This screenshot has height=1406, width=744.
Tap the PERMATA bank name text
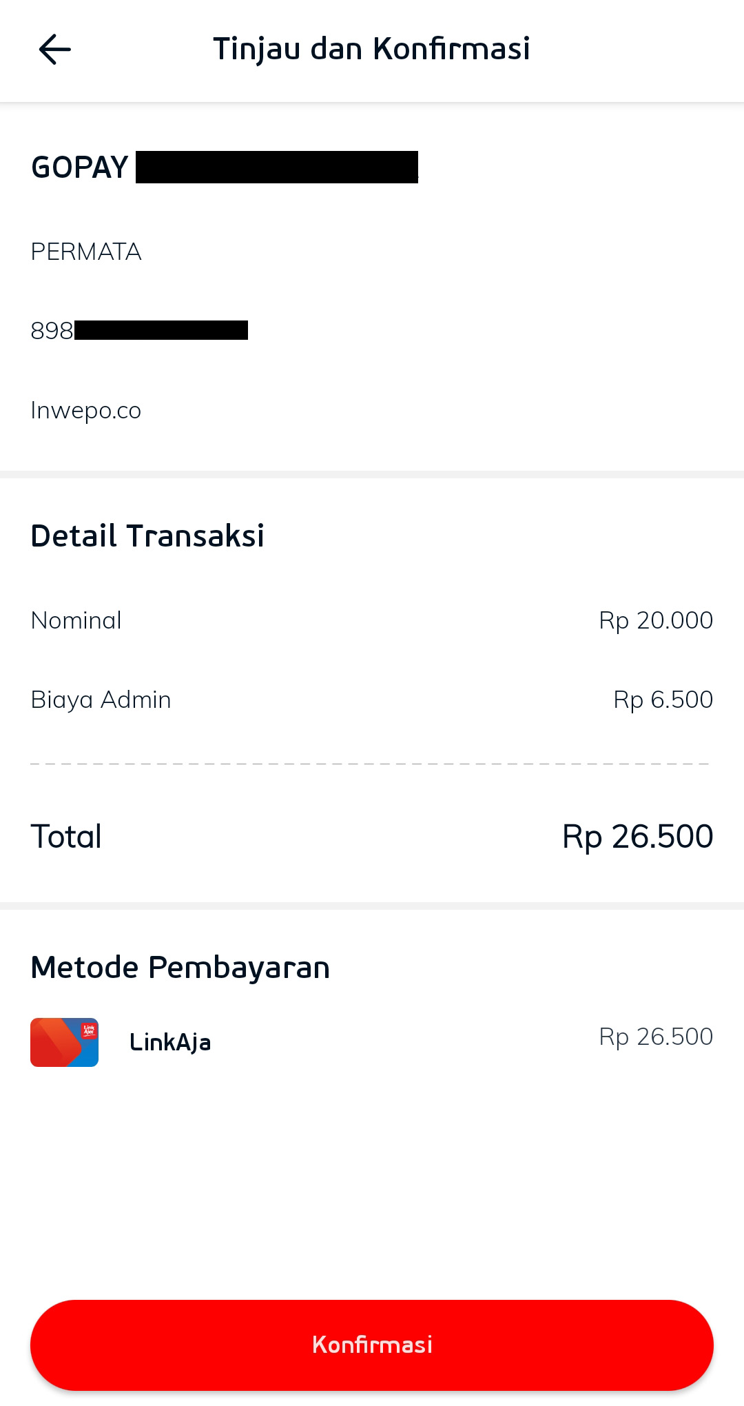(x=86, y=252)
